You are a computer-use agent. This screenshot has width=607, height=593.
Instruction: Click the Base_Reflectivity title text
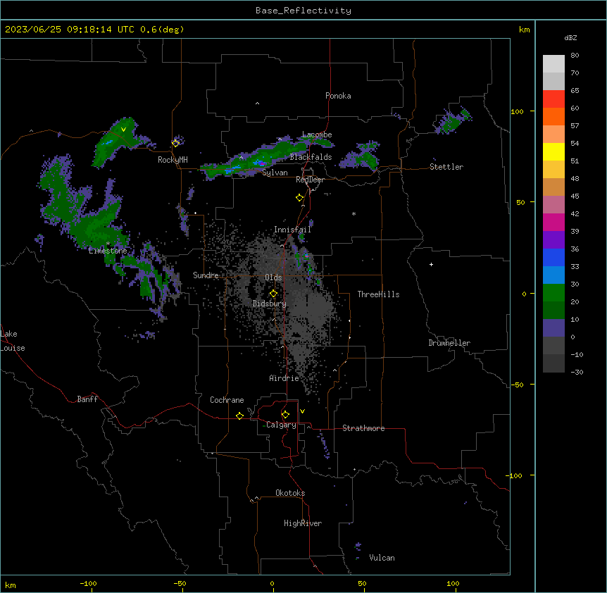click(303, 11)
